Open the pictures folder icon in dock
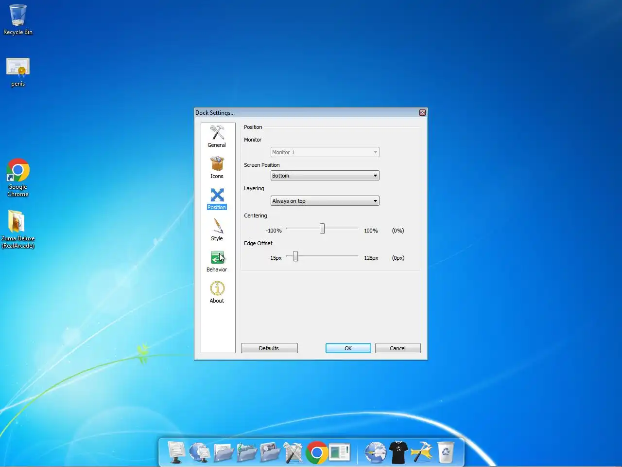The height and width of the screenshot is (467, 622). point(270,452)
